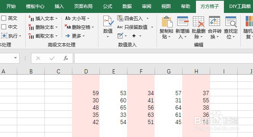Expand the 数值 button dropdown arrow
Image resolution: width=253 pixels, height=137 pixels.
108,37
